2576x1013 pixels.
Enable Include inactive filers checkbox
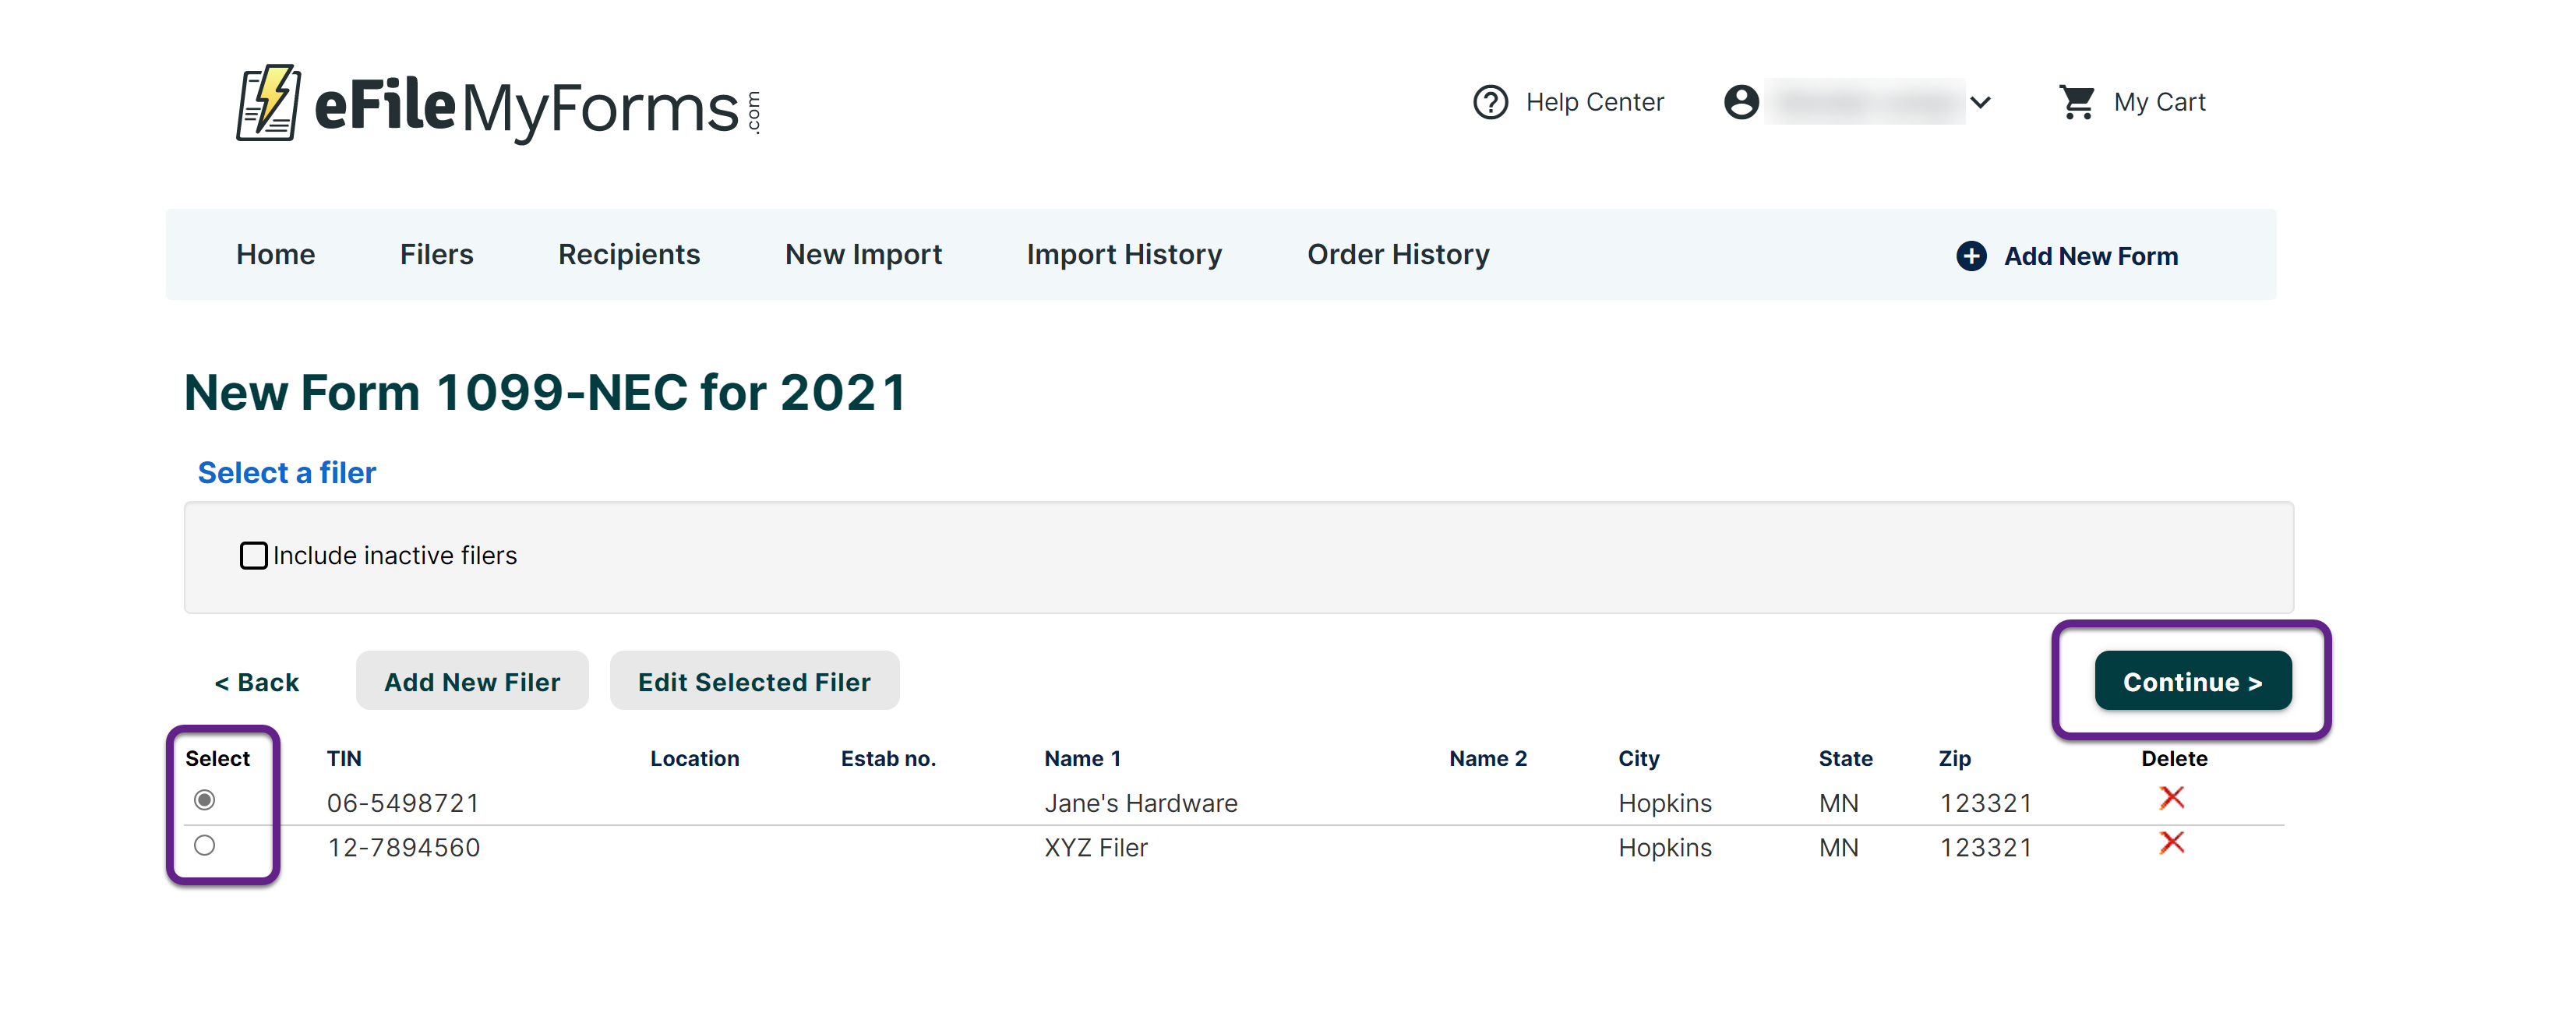(254, 555)
